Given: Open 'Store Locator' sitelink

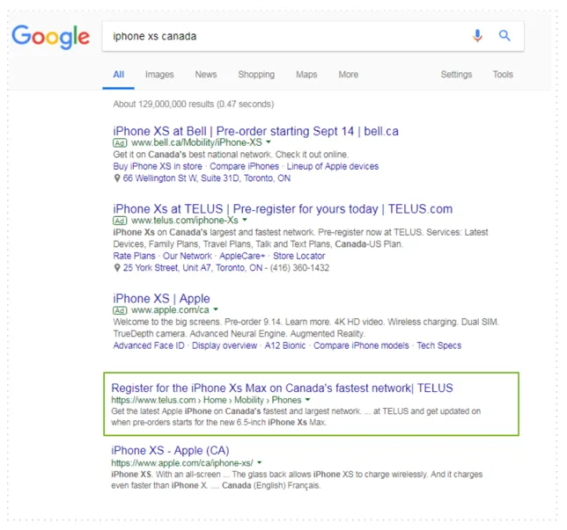Looking at the screenshot, I should click(298, 256).
